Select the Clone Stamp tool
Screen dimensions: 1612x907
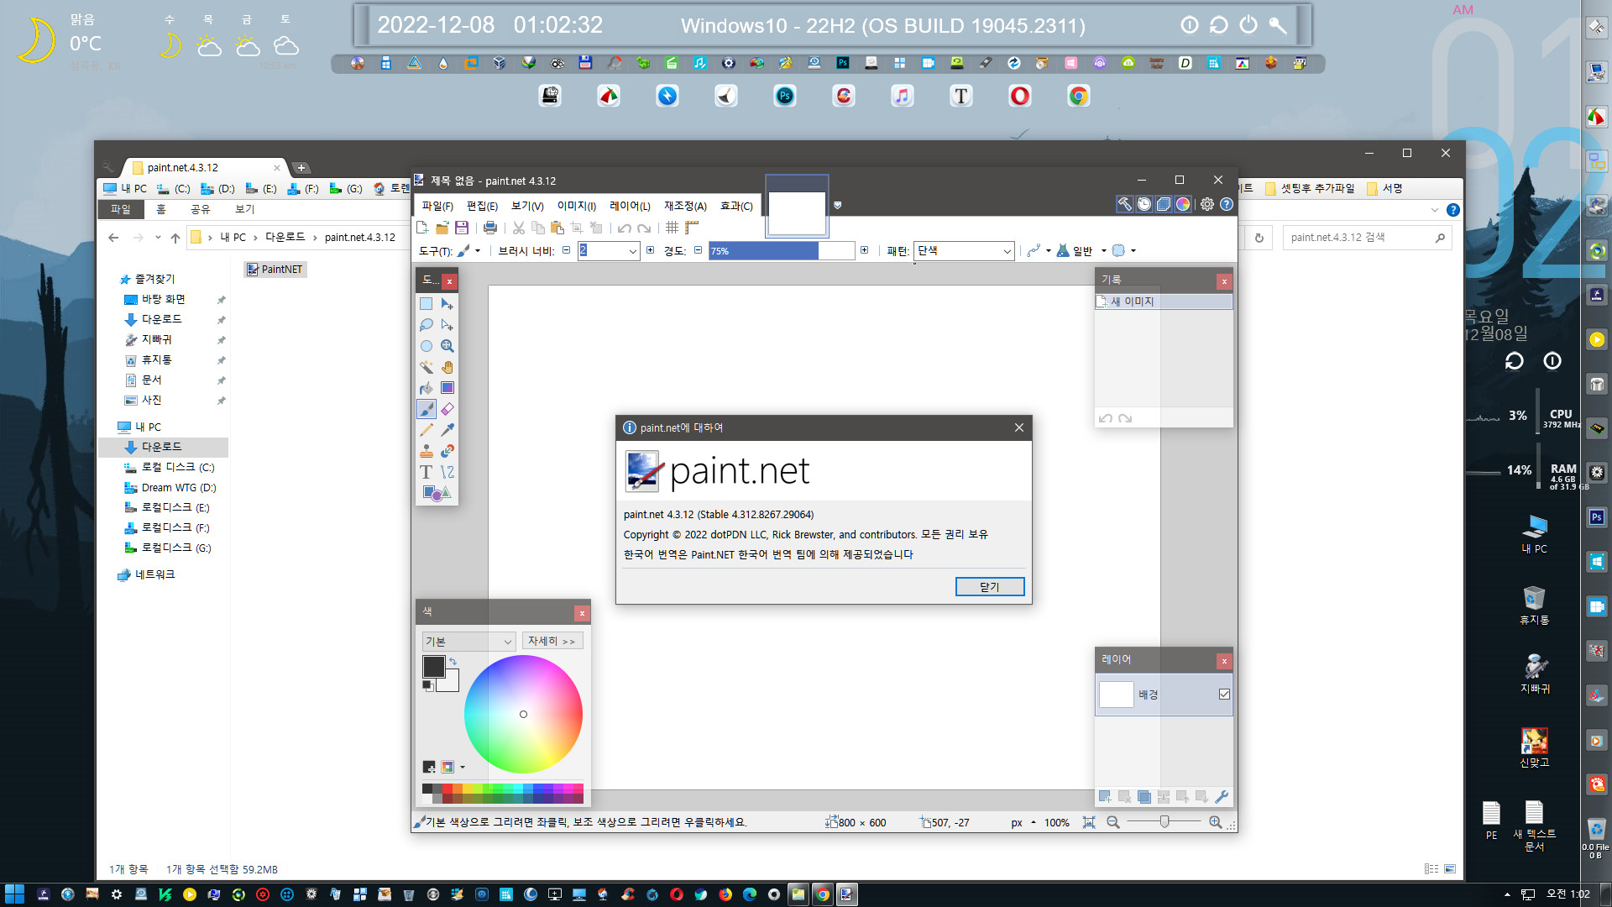(x=427, y=451)
